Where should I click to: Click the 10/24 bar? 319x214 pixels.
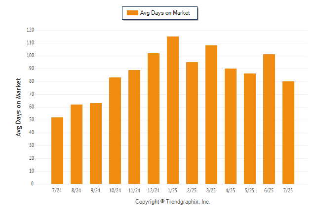(x=115, y=131)
